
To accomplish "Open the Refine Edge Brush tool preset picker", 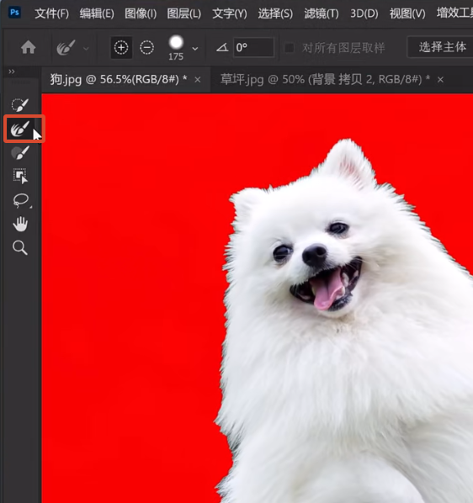I will [x=72, y=48].
